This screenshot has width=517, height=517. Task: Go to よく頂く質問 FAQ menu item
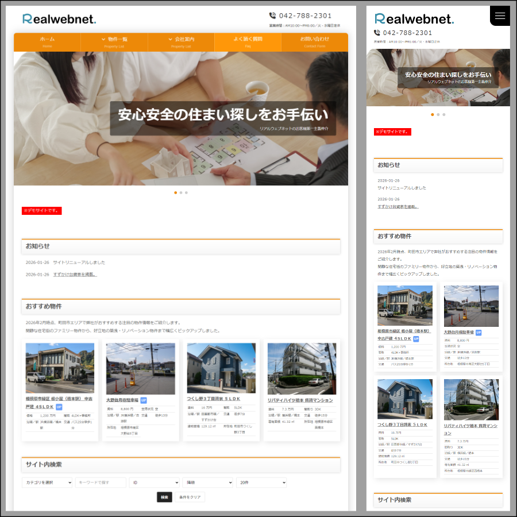tap(248, 42)
